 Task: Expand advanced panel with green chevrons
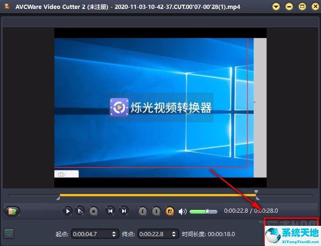(x=9, y=233)
